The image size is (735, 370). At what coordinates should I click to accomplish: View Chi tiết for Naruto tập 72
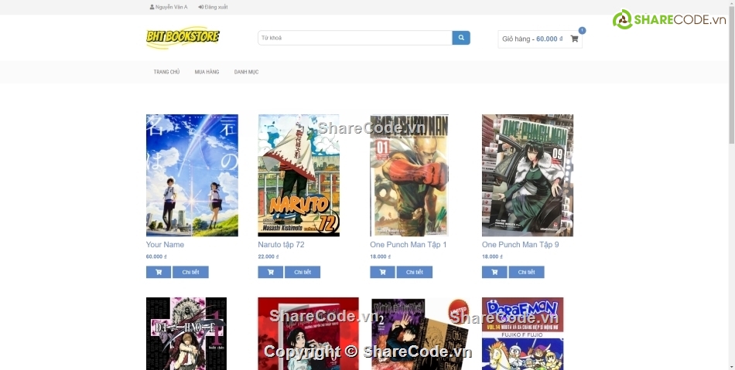[303, 272]
